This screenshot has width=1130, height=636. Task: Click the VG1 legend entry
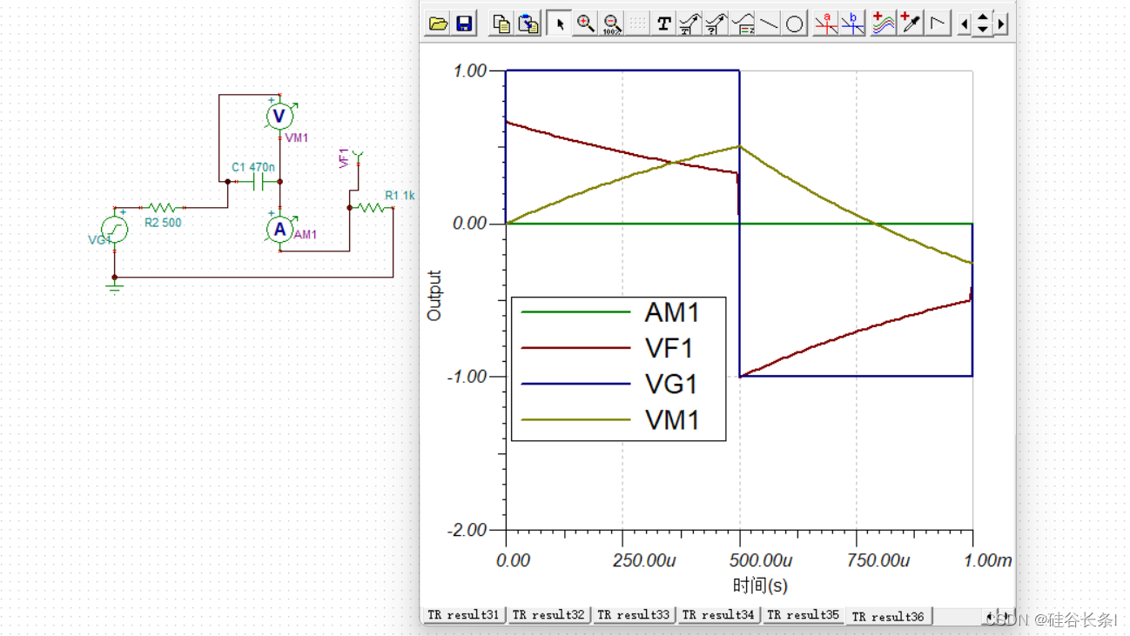point(671,384)
